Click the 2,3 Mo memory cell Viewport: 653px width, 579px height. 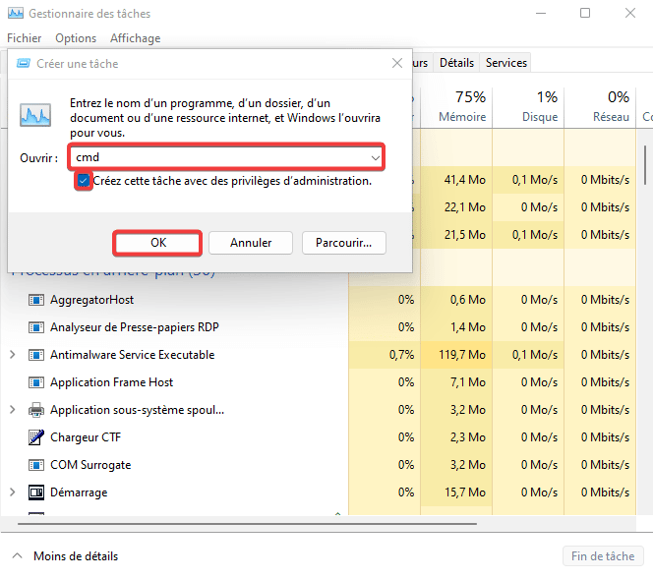pos(456,437)
